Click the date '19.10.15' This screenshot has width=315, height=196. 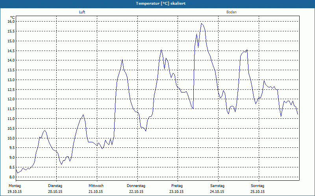point(15,192)
